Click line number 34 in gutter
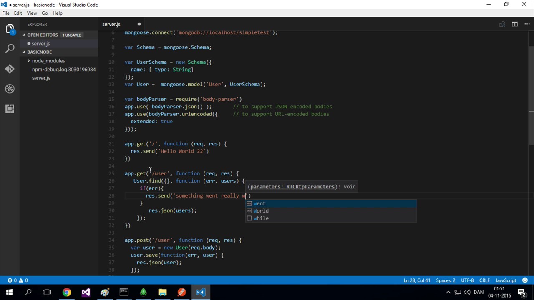 (111, 240)
